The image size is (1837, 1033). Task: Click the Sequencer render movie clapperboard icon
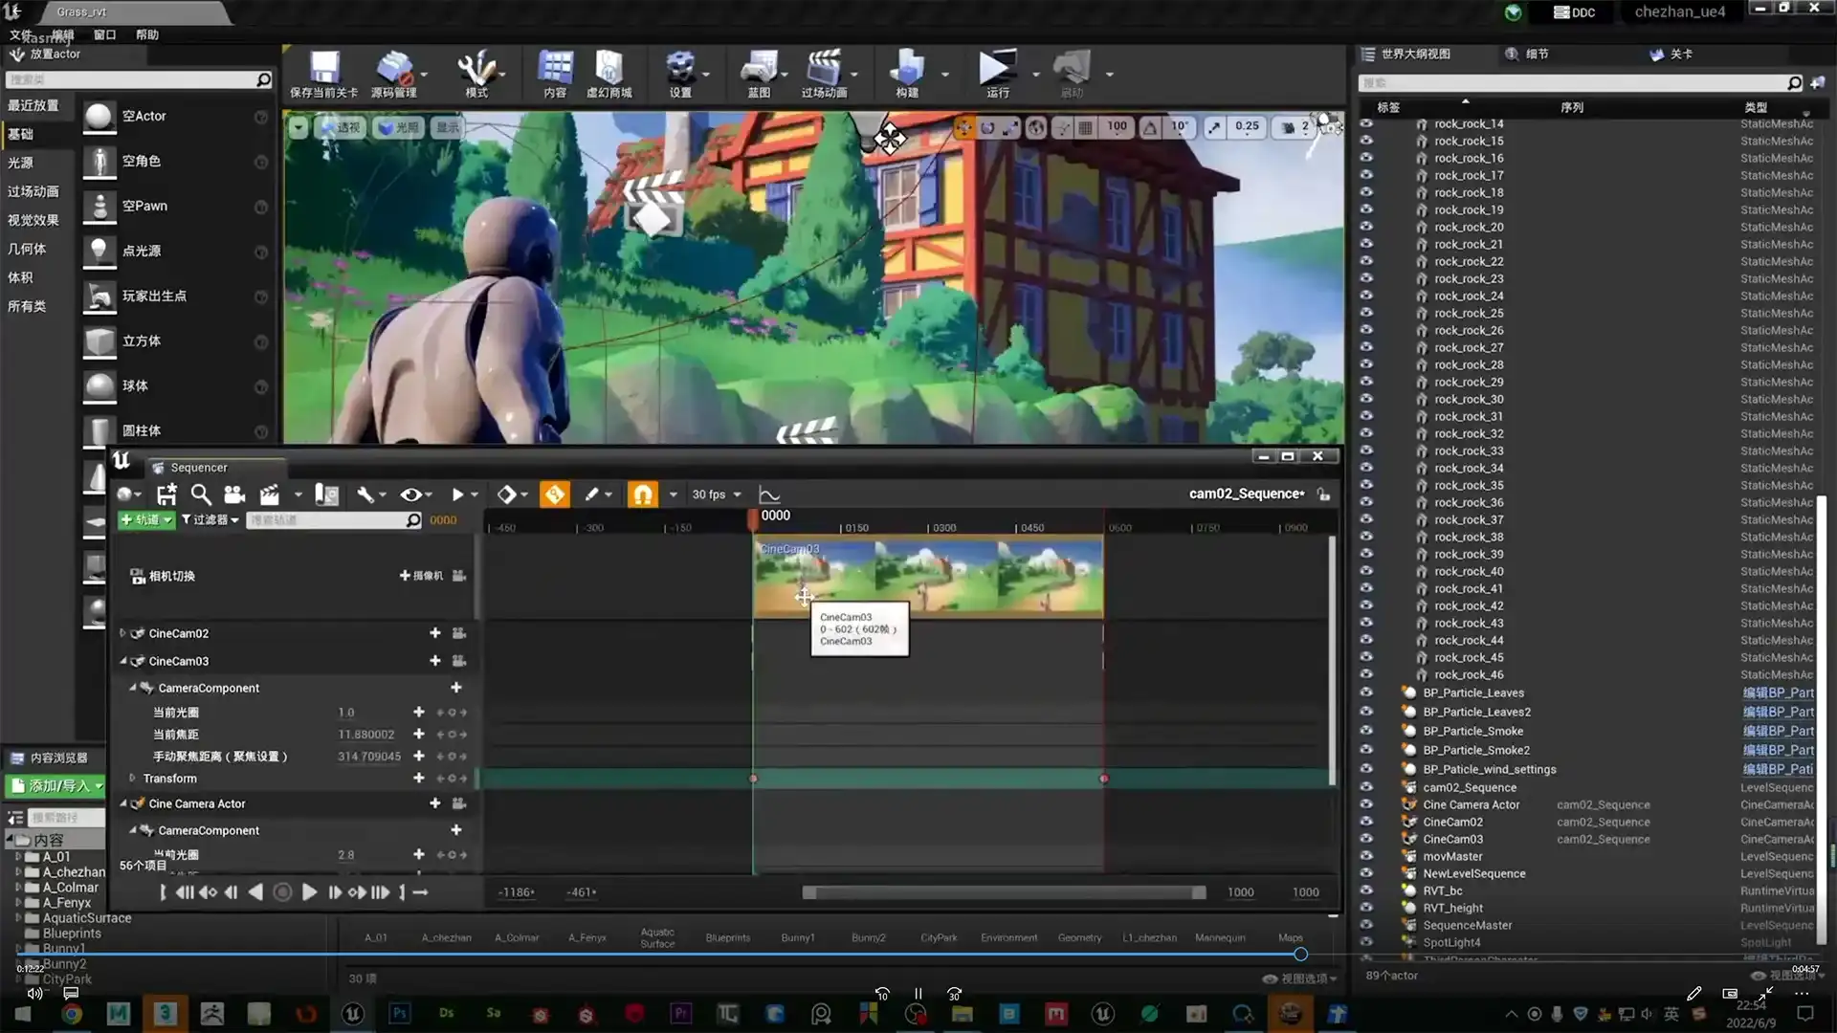tap(269, 495)
